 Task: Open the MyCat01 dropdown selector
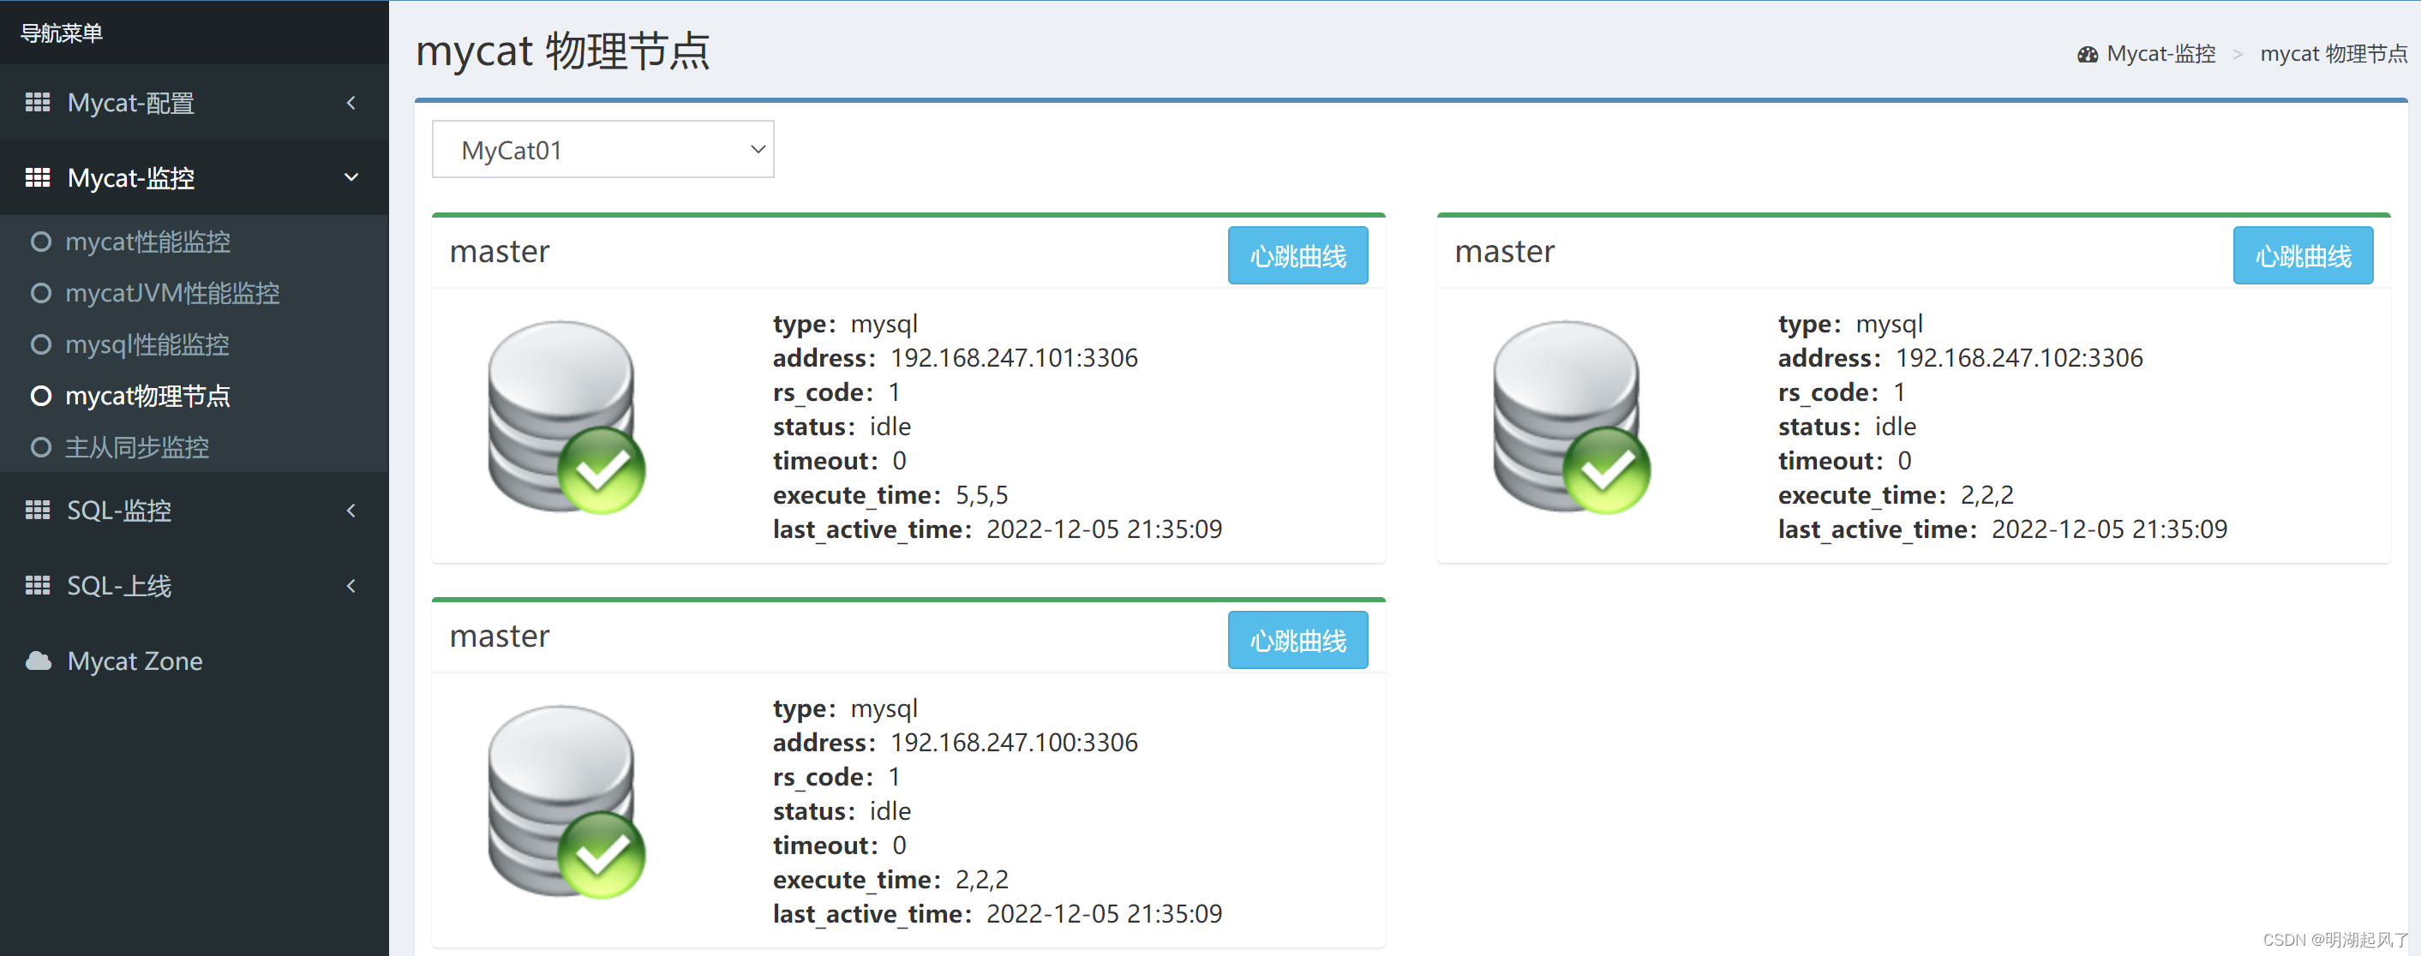pos(602,148)
